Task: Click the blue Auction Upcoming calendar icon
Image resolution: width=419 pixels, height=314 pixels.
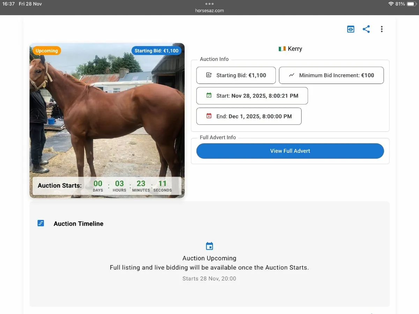Action: pyautogui.click(x=209, y=246)
